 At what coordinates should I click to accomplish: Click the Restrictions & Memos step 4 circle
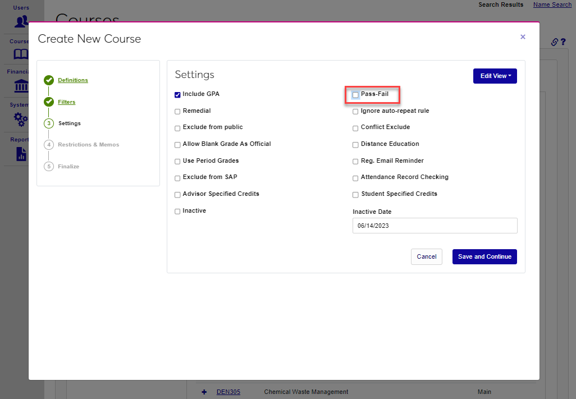coord(49,145)
